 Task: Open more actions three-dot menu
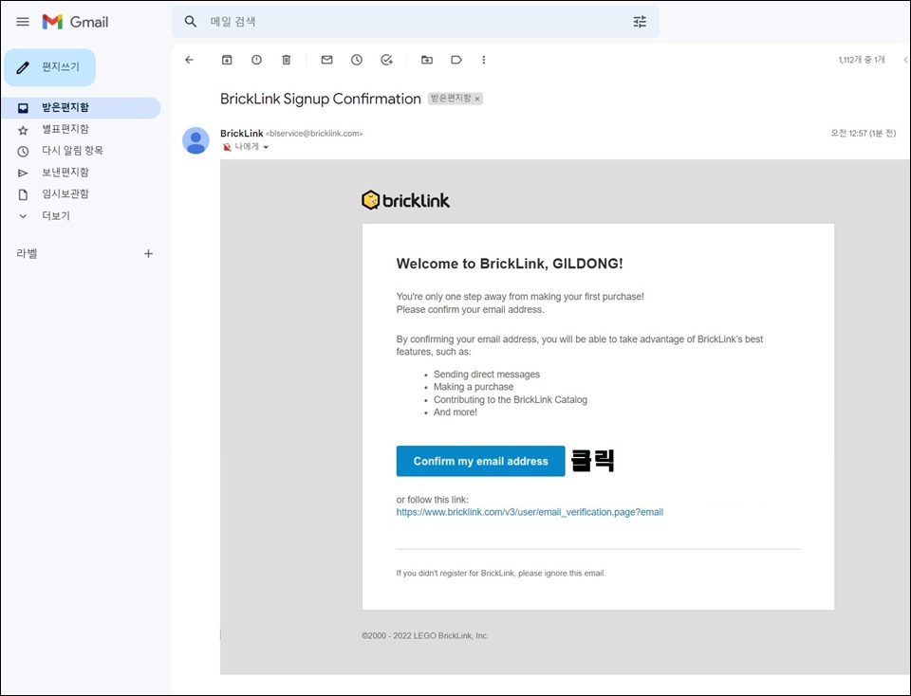point(483,60)
